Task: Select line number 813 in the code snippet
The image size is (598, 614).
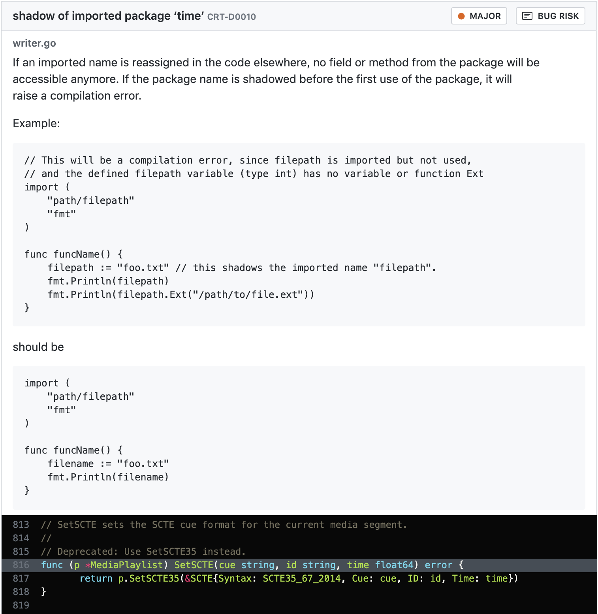Action: [21, 525]
